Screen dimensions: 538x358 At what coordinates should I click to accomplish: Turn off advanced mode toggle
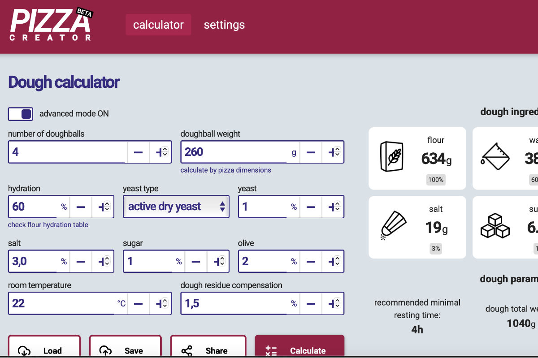point(21,114)
